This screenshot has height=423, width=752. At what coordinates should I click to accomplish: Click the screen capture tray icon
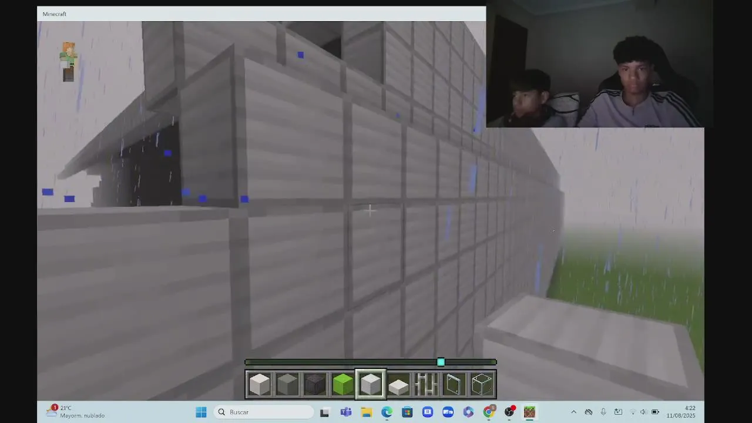(618, 412)
